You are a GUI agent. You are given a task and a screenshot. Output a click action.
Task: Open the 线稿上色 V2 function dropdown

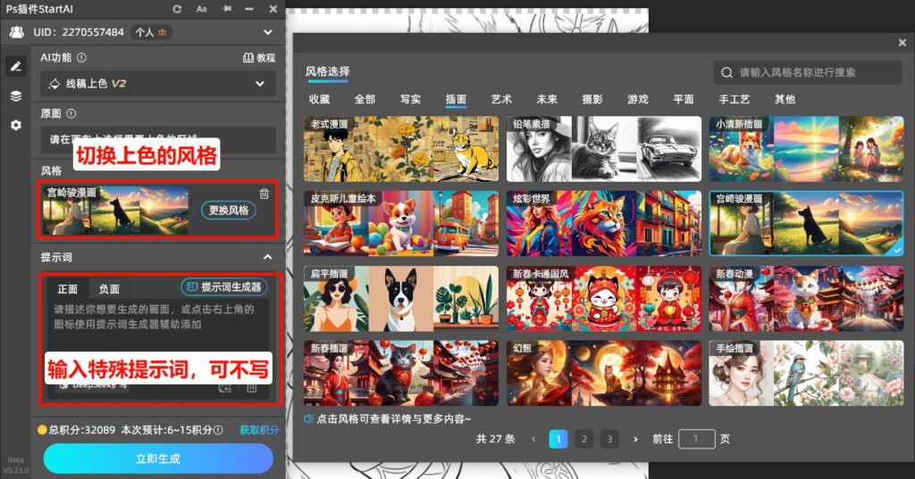click(157, 84)
